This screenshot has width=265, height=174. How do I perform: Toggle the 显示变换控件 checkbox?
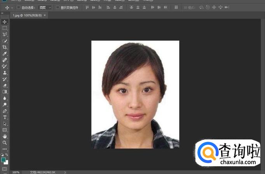tap(58, 7)
